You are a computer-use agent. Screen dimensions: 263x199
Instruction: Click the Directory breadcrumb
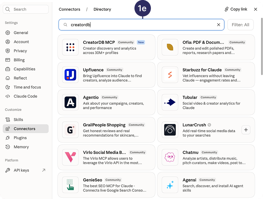(102, 9)
